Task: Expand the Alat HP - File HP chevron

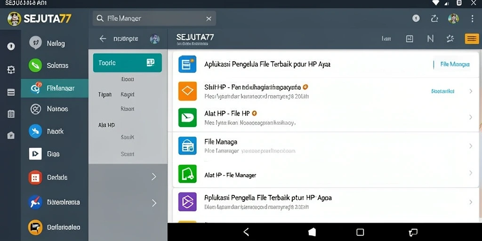Action: 470,117
